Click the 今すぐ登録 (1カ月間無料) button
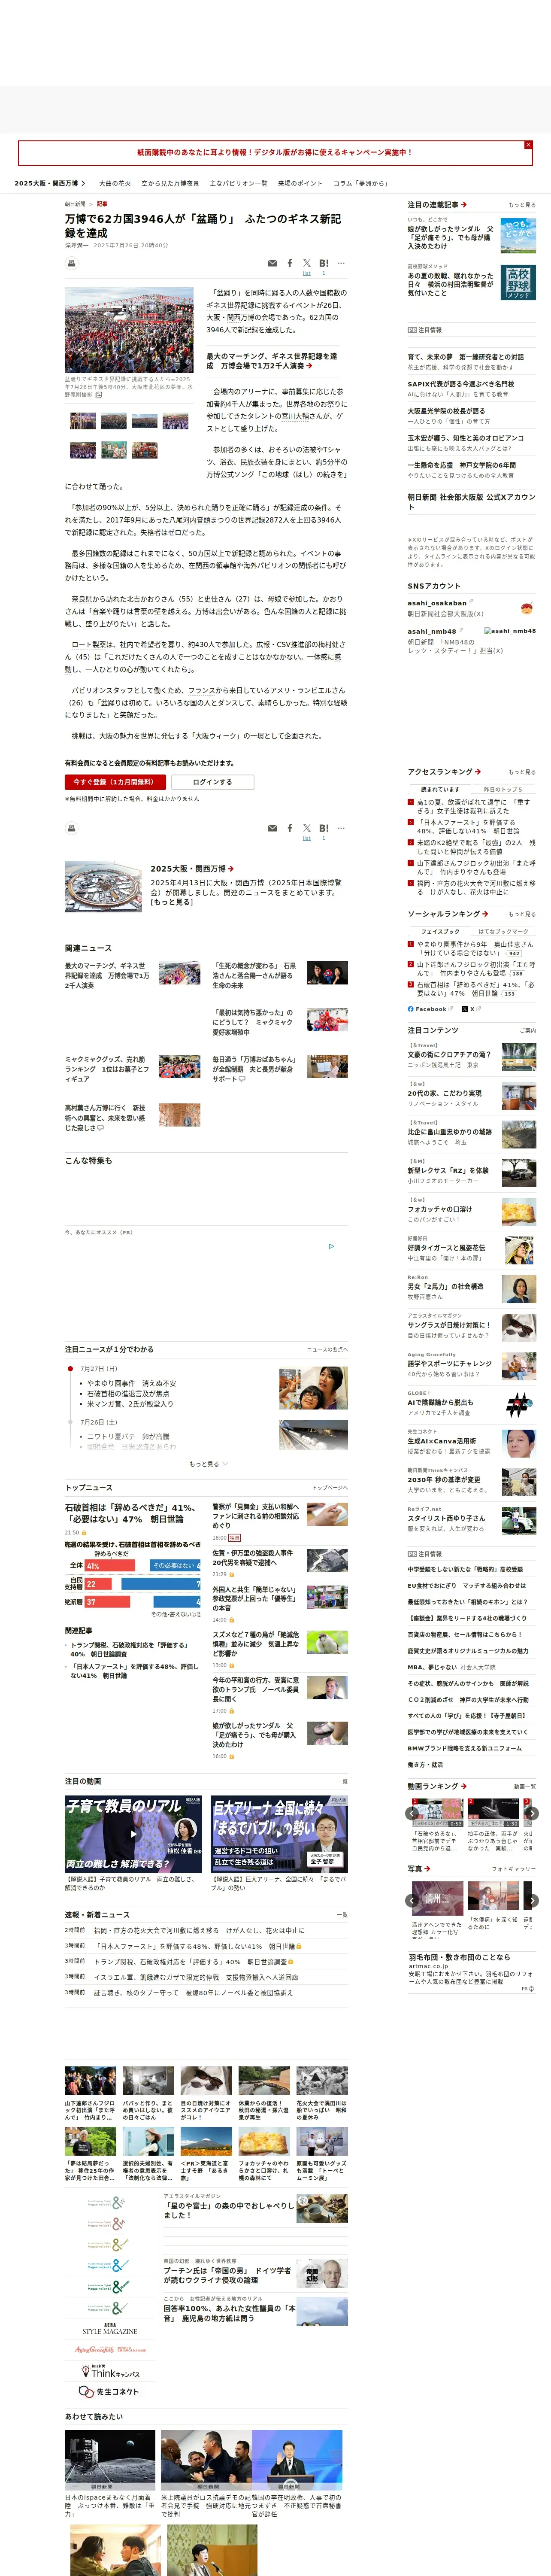The width and height of the screenshot is (551, 2576). click(115, 782)
